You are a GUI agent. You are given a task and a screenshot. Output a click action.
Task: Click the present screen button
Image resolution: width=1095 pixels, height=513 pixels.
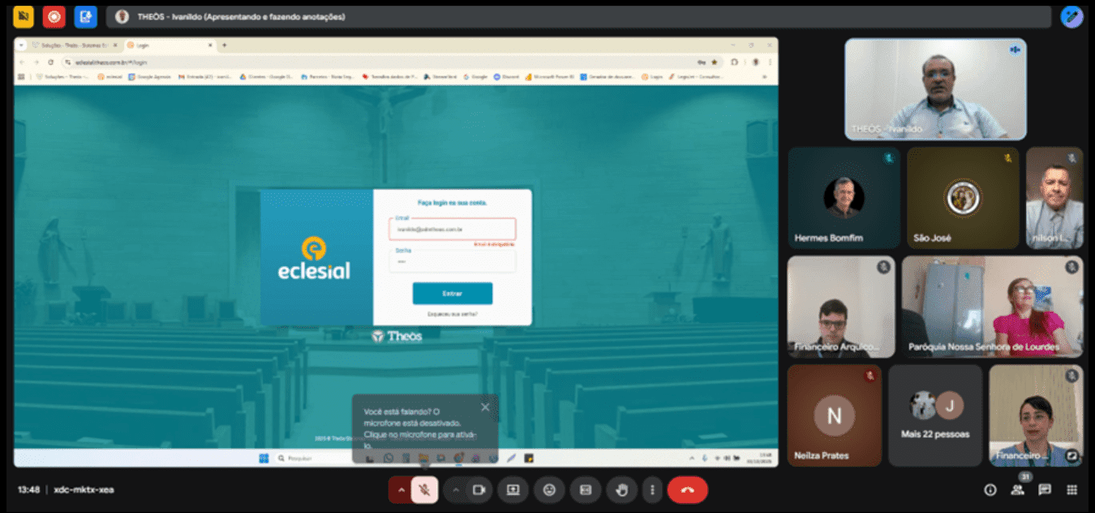(x=513, y=489)
